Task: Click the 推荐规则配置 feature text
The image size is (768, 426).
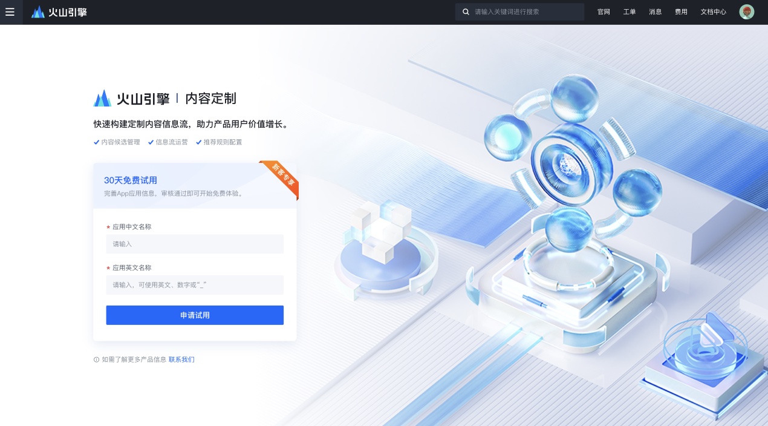Action: click(x=223, y=142)
